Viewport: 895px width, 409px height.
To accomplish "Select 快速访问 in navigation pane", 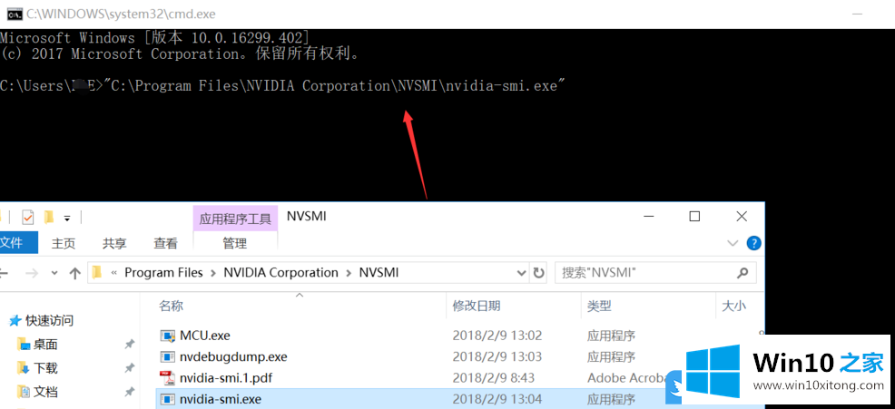I will (x=42, y=321).
